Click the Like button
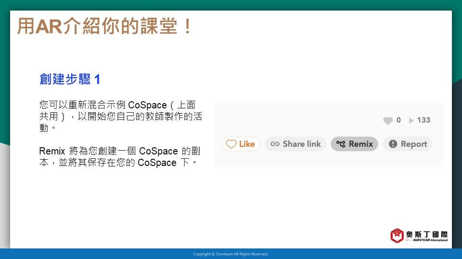 pyautogui.click(x=241, y=144)
